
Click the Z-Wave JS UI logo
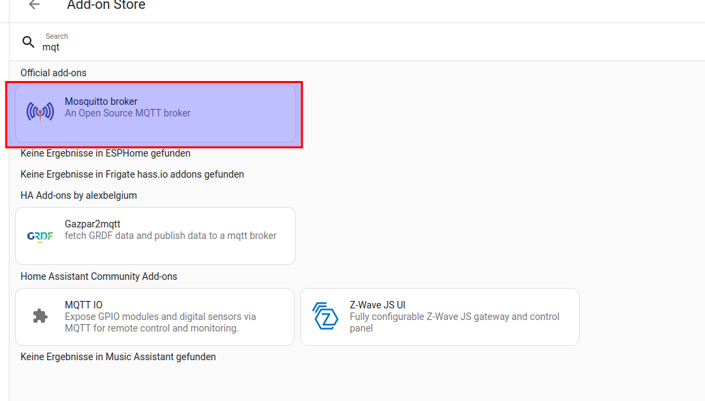point(325,317)
